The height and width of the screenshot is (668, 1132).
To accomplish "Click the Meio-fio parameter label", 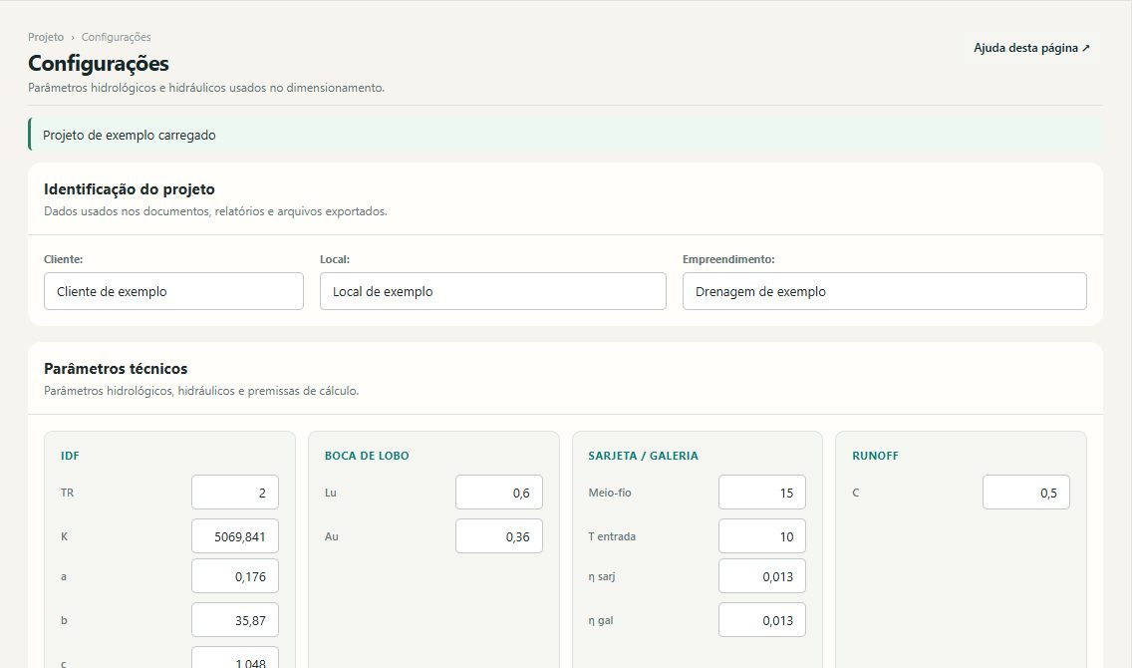I will tap(610, 493).
